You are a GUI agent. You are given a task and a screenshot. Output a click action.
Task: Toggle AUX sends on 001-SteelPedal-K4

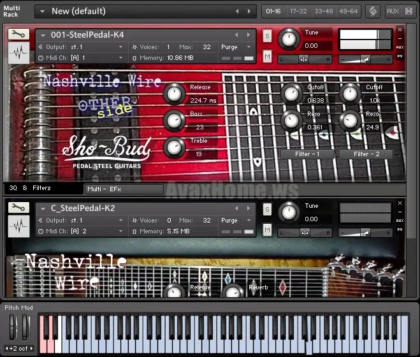coord(400,47)
